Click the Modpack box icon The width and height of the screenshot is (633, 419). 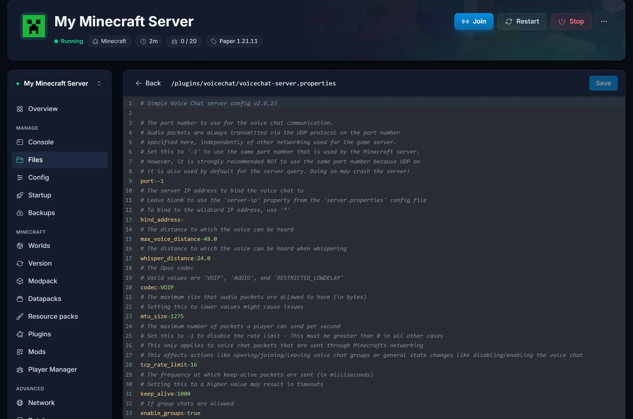(20, 281)
